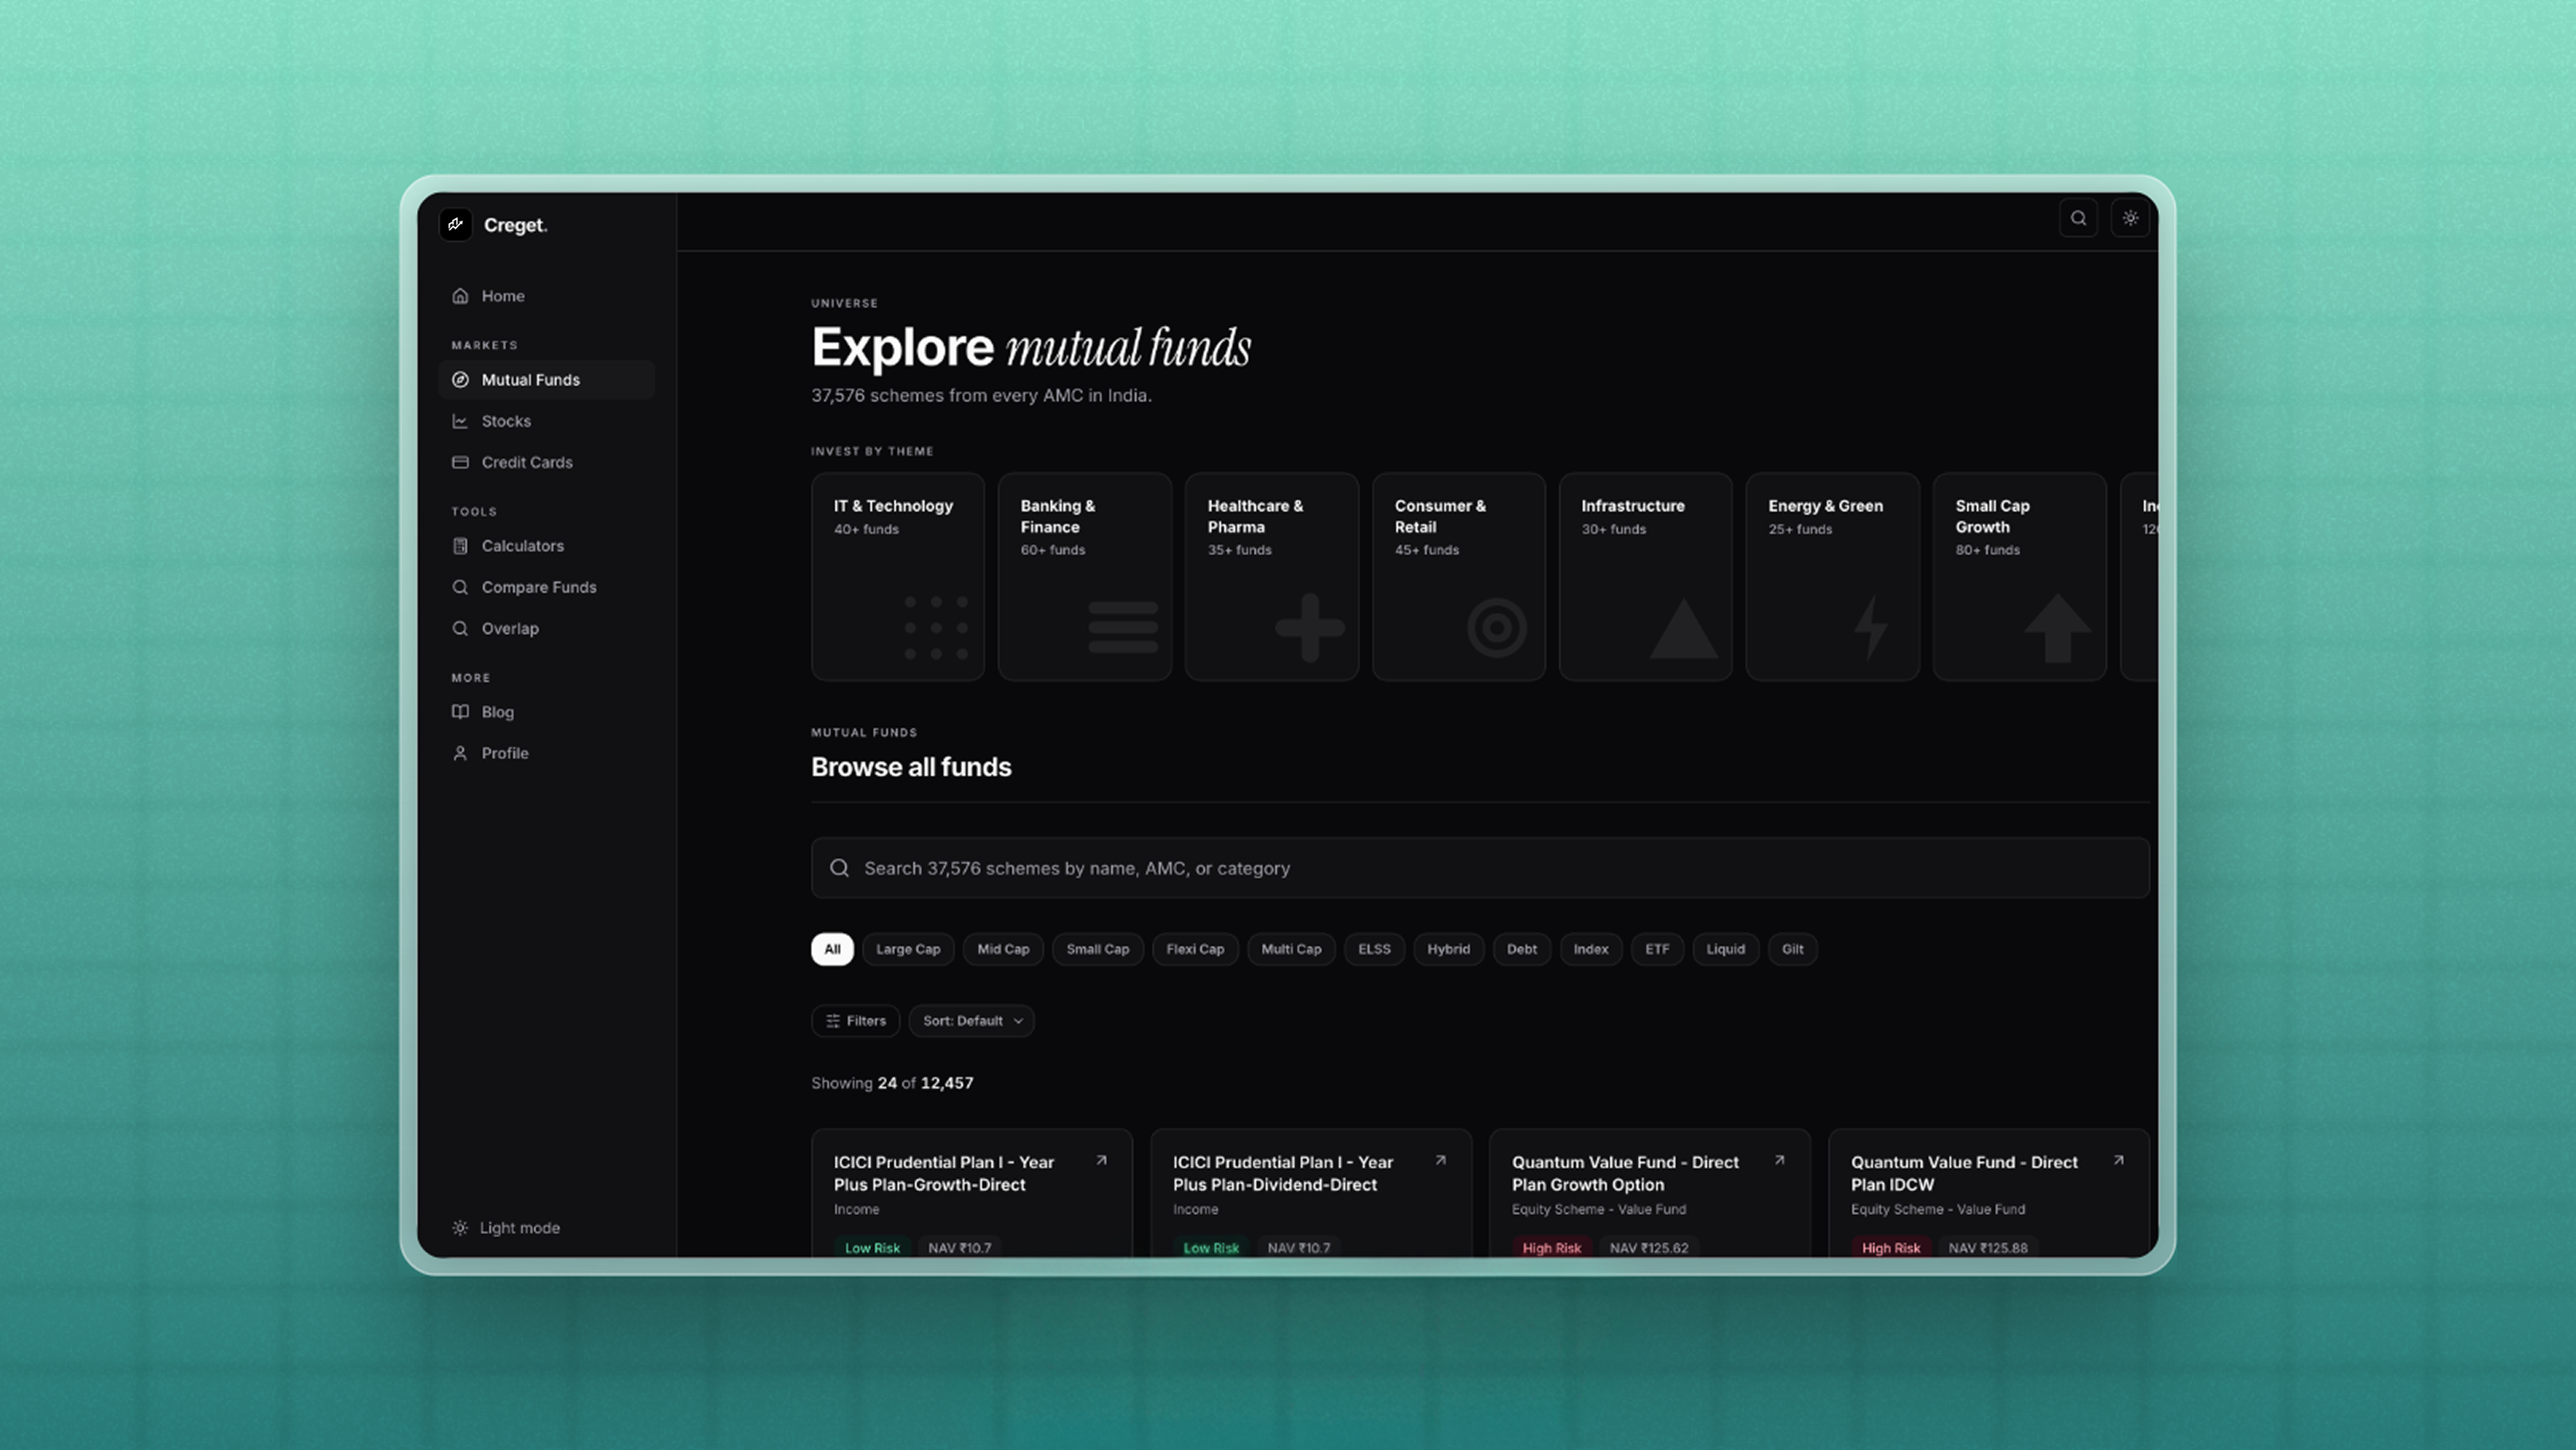2576x1450 pixels.
Task: Navigate to Home in sidebar
Action: click(x=502, y=296)
